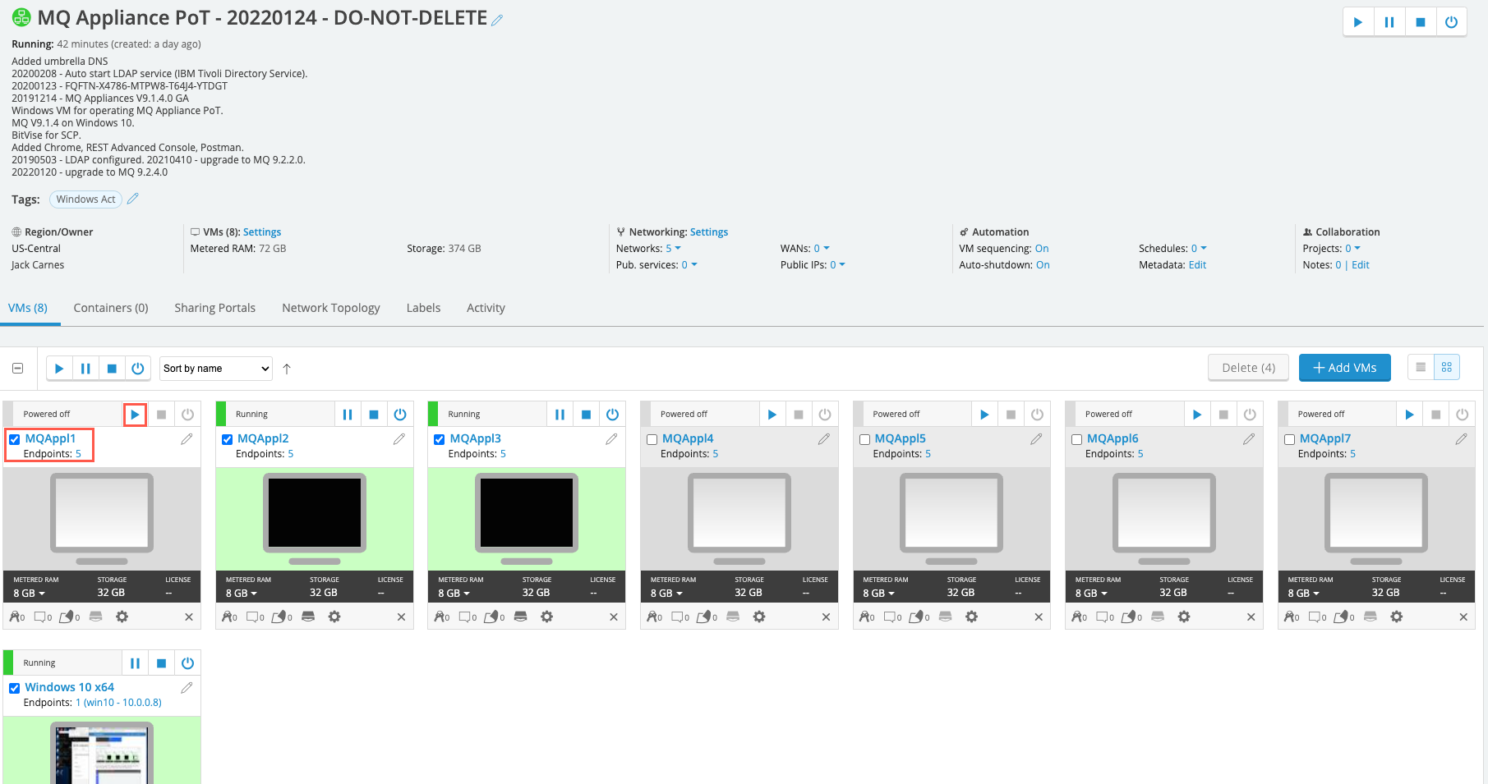
Task: Change MQAppl5 metered RAM dropdown
Action: 879,593
